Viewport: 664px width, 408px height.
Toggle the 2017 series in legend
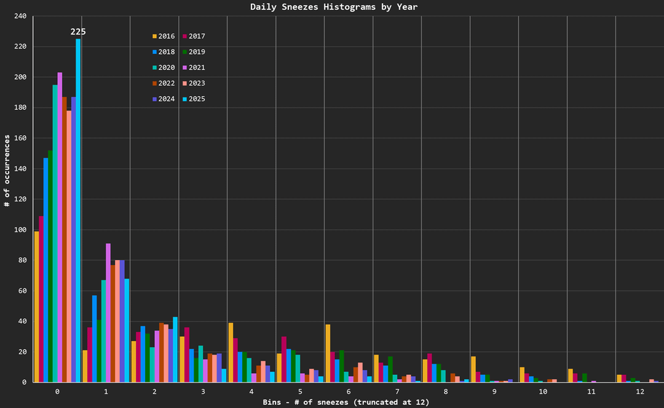(x=197, y=37)
